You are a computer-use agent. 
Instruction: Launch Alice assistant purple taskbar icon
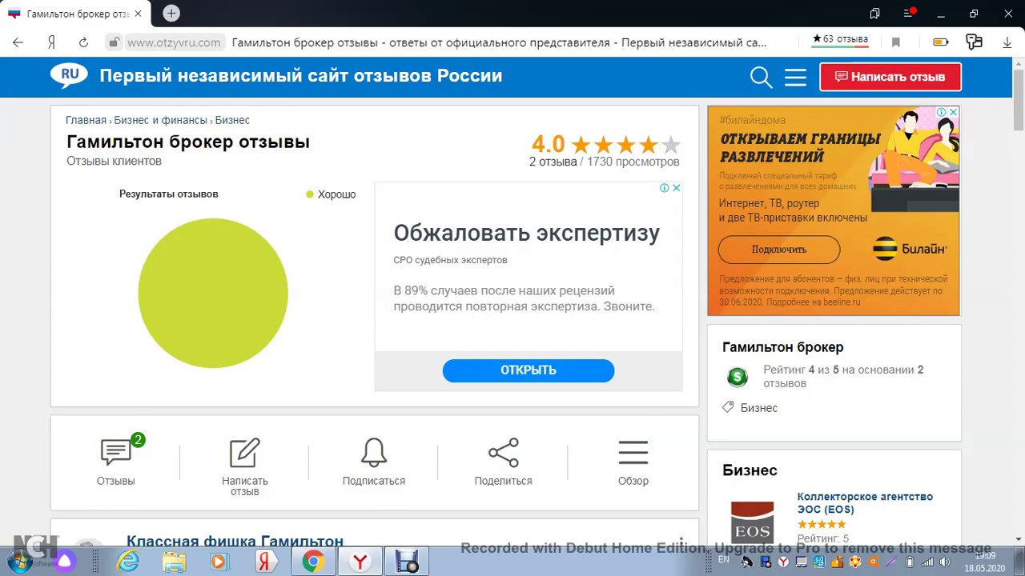click(64, 562)
